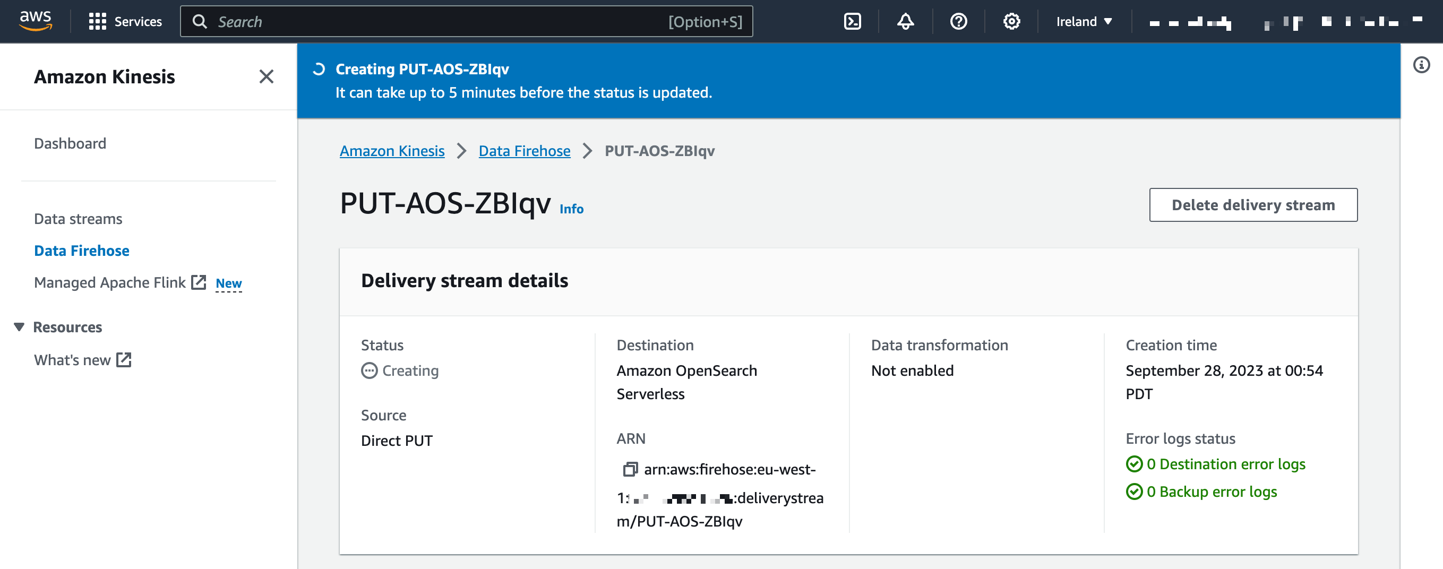Screen dimensions: 1443x569
Task: Click the AWS logo to go home
Action: (36, 21)
